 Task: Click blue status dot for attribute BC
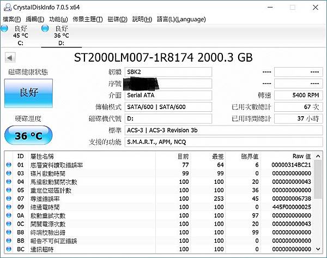point(9,249)
